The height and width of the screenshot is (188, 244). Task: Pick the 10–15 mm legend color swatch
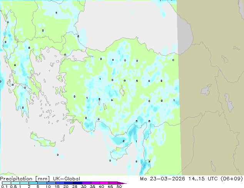tap(51, 183)
